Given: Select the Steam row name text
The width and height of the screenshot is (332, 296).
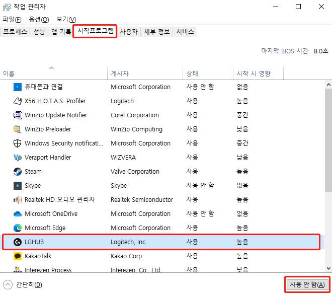Looking at the screenshot, I should coord(33,172).
